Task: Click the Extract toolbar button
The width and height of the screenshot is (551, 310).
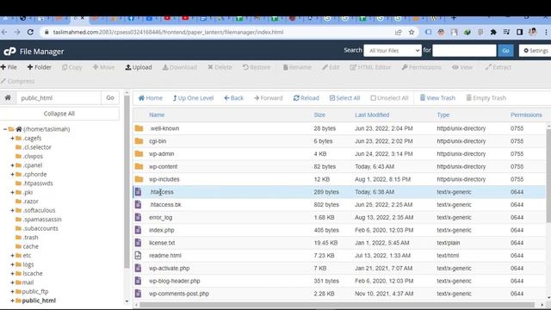Action: click(x=498, y=67)
